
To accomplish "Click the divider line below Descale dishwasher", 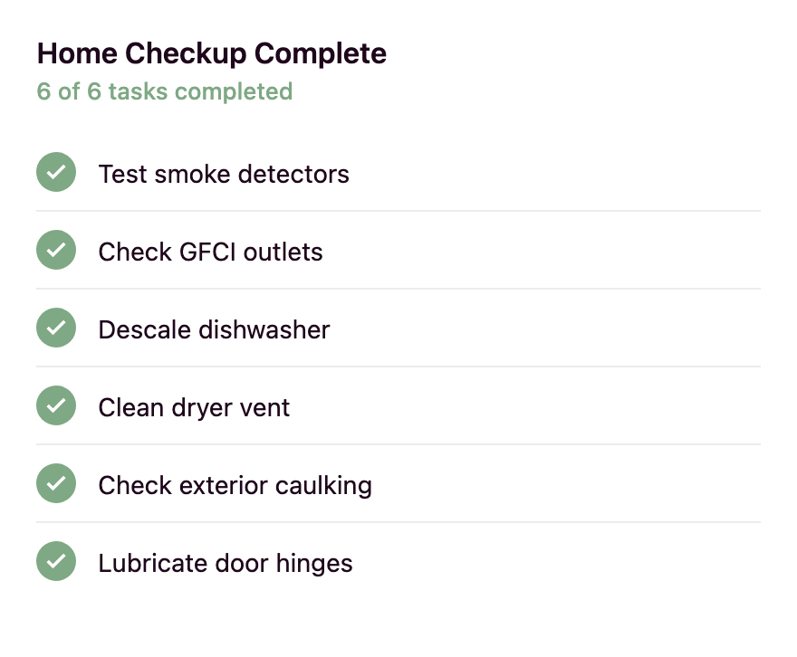I will 398,367.
